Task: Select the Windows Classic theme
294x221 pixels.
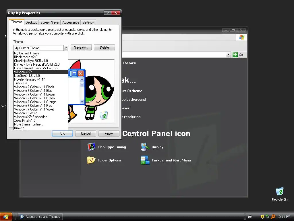Action: 41,113
